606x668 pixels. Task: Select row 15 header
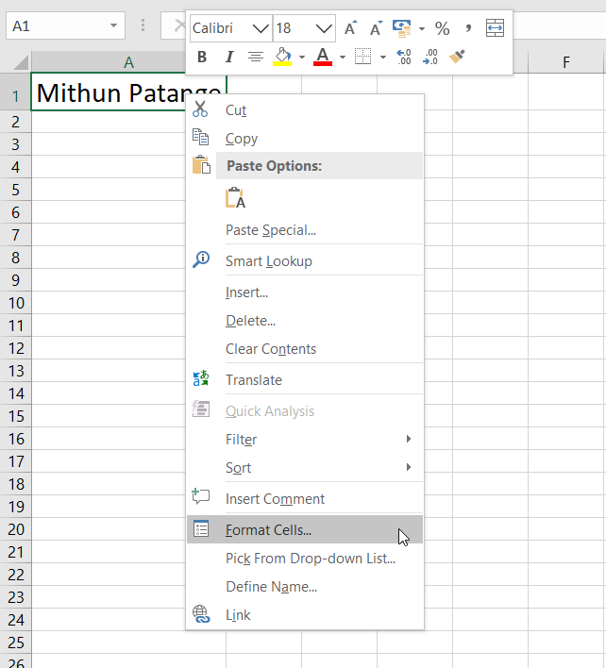coord(15,416)
